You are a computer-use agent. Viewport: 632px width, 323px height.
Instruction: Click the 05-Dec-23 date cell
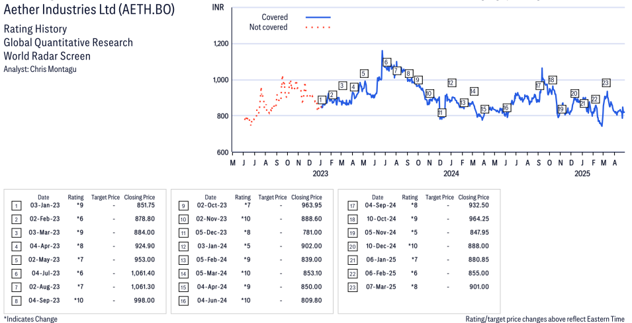click(x=211, y=233)
